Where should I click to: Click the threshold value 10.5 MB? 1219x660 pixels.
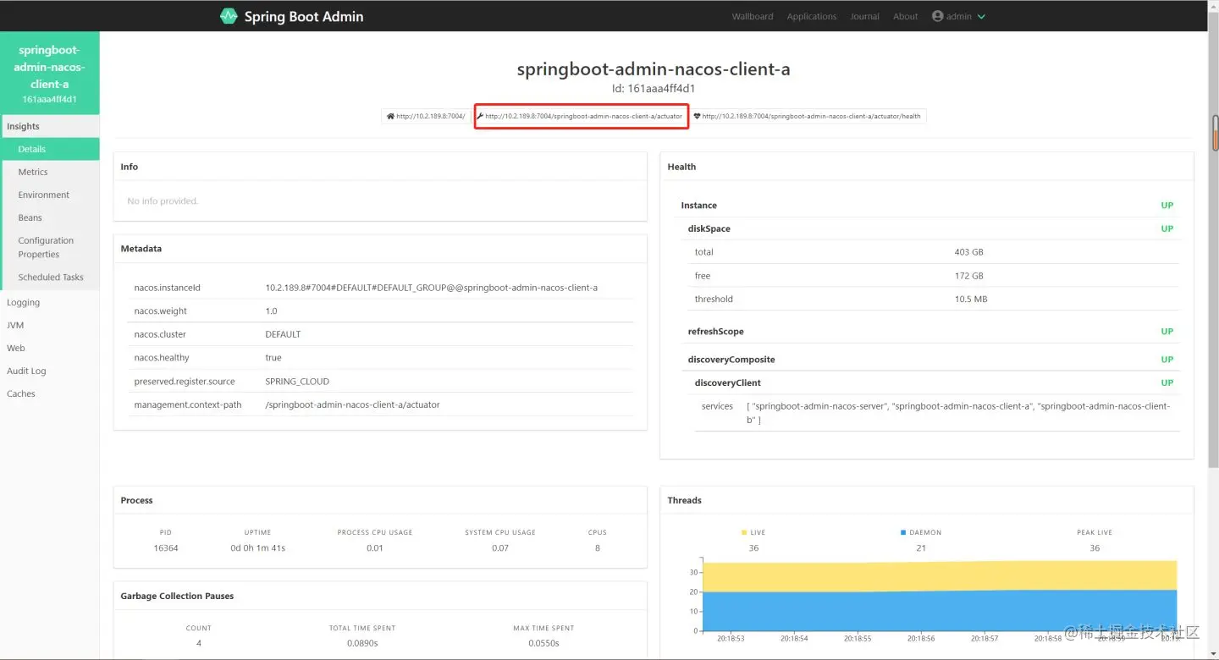point(971,299)
